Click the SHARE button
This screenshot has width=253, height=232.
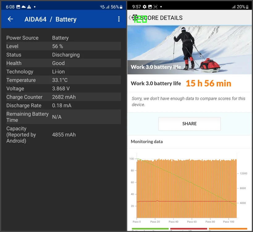189,124
